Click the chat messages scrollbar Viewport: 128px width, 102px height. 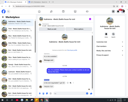[x=92, y=62]
